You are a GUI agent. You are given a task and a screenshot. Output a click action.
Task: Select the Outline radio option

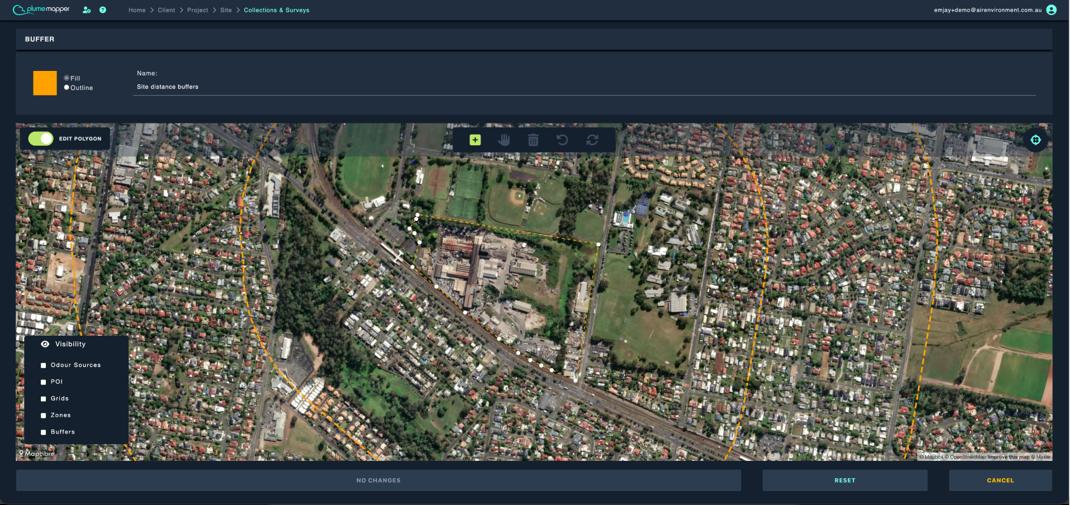pos(67,88)
